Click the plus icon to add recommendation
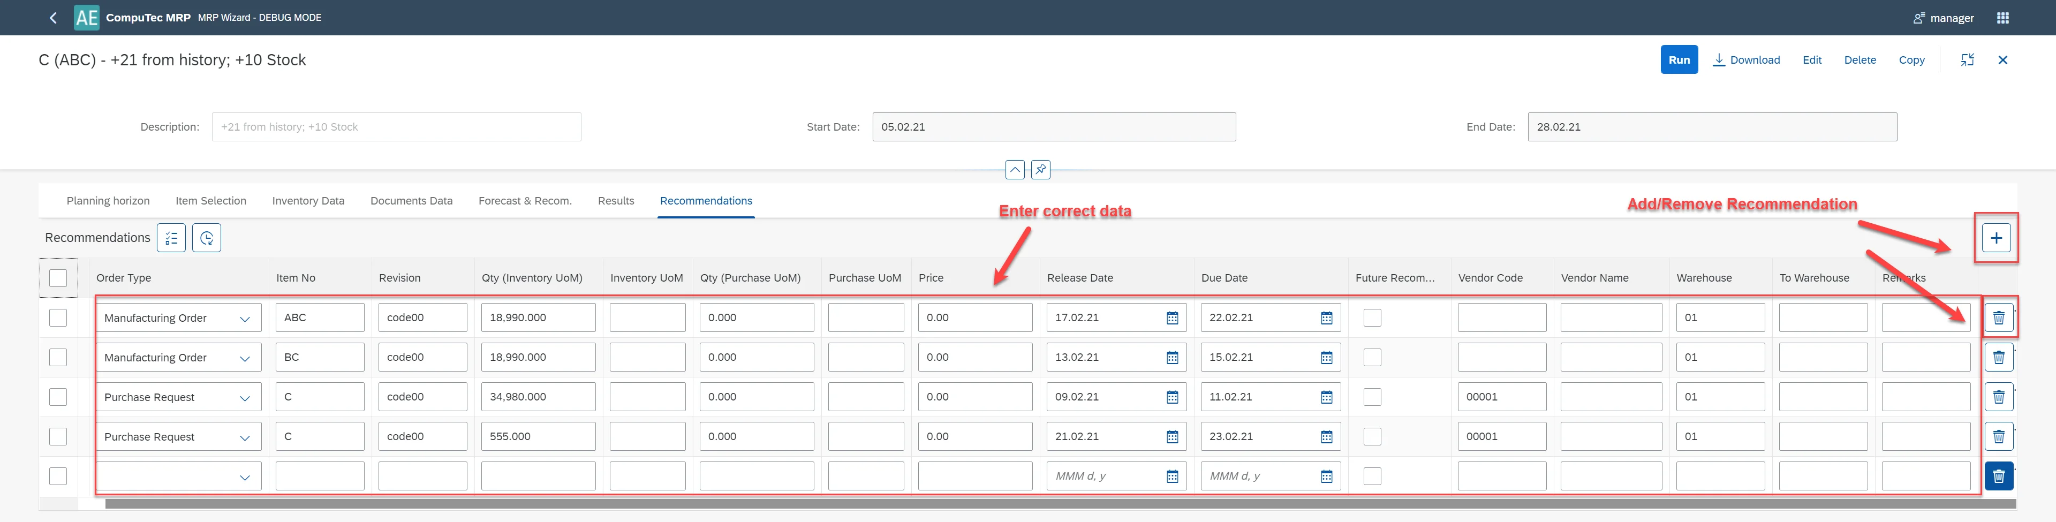2056x522 pixels. pyautogui.click(x=1995, y=238)
